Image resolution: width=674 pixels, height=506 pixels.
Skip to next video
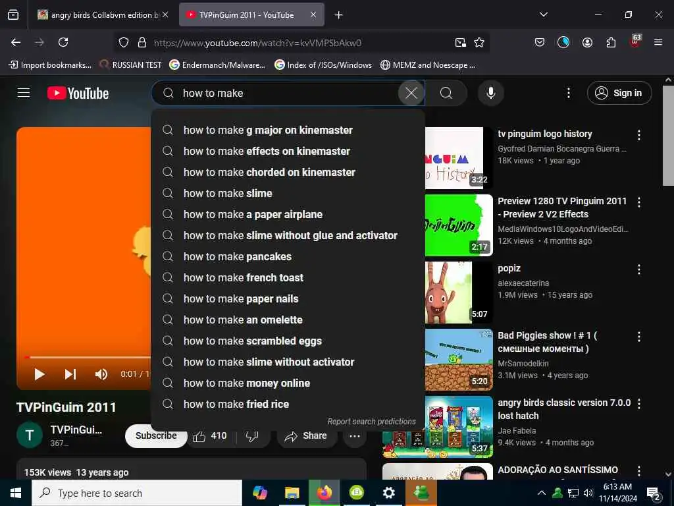[70, 374]
